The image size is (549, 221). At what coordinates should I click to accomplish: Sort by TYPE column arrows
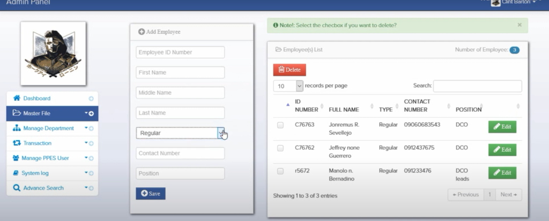(x=397, y=106)
